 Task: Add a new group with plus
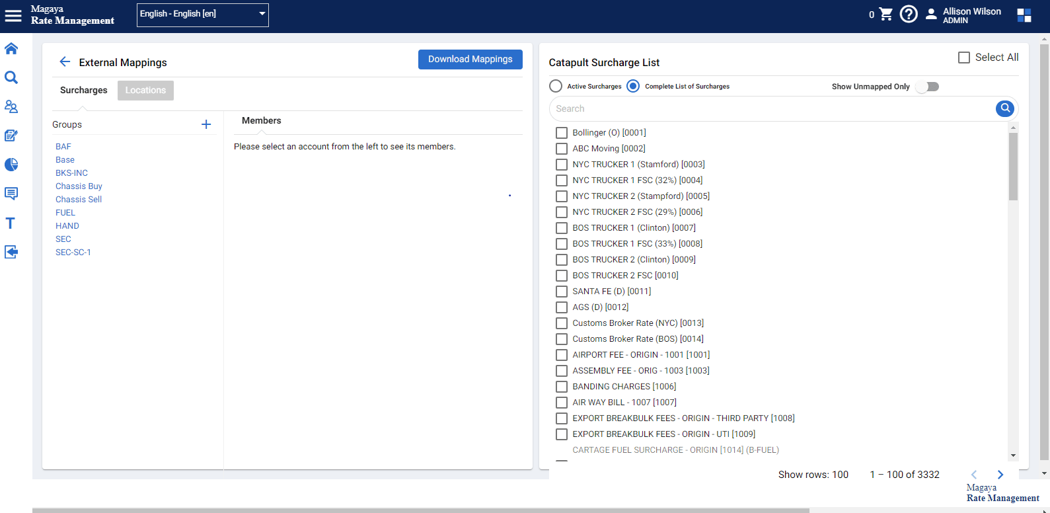coord(206,124)
